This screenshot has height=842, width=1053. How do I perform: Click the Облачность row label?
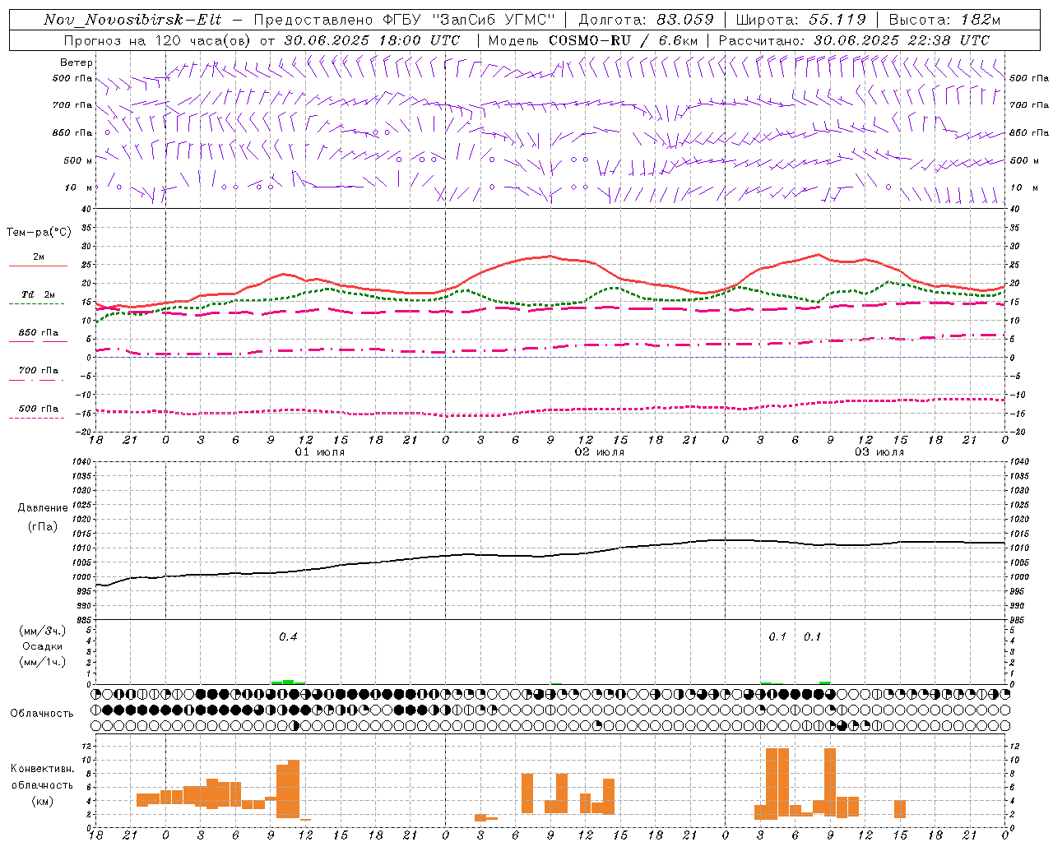click(42, 713)
